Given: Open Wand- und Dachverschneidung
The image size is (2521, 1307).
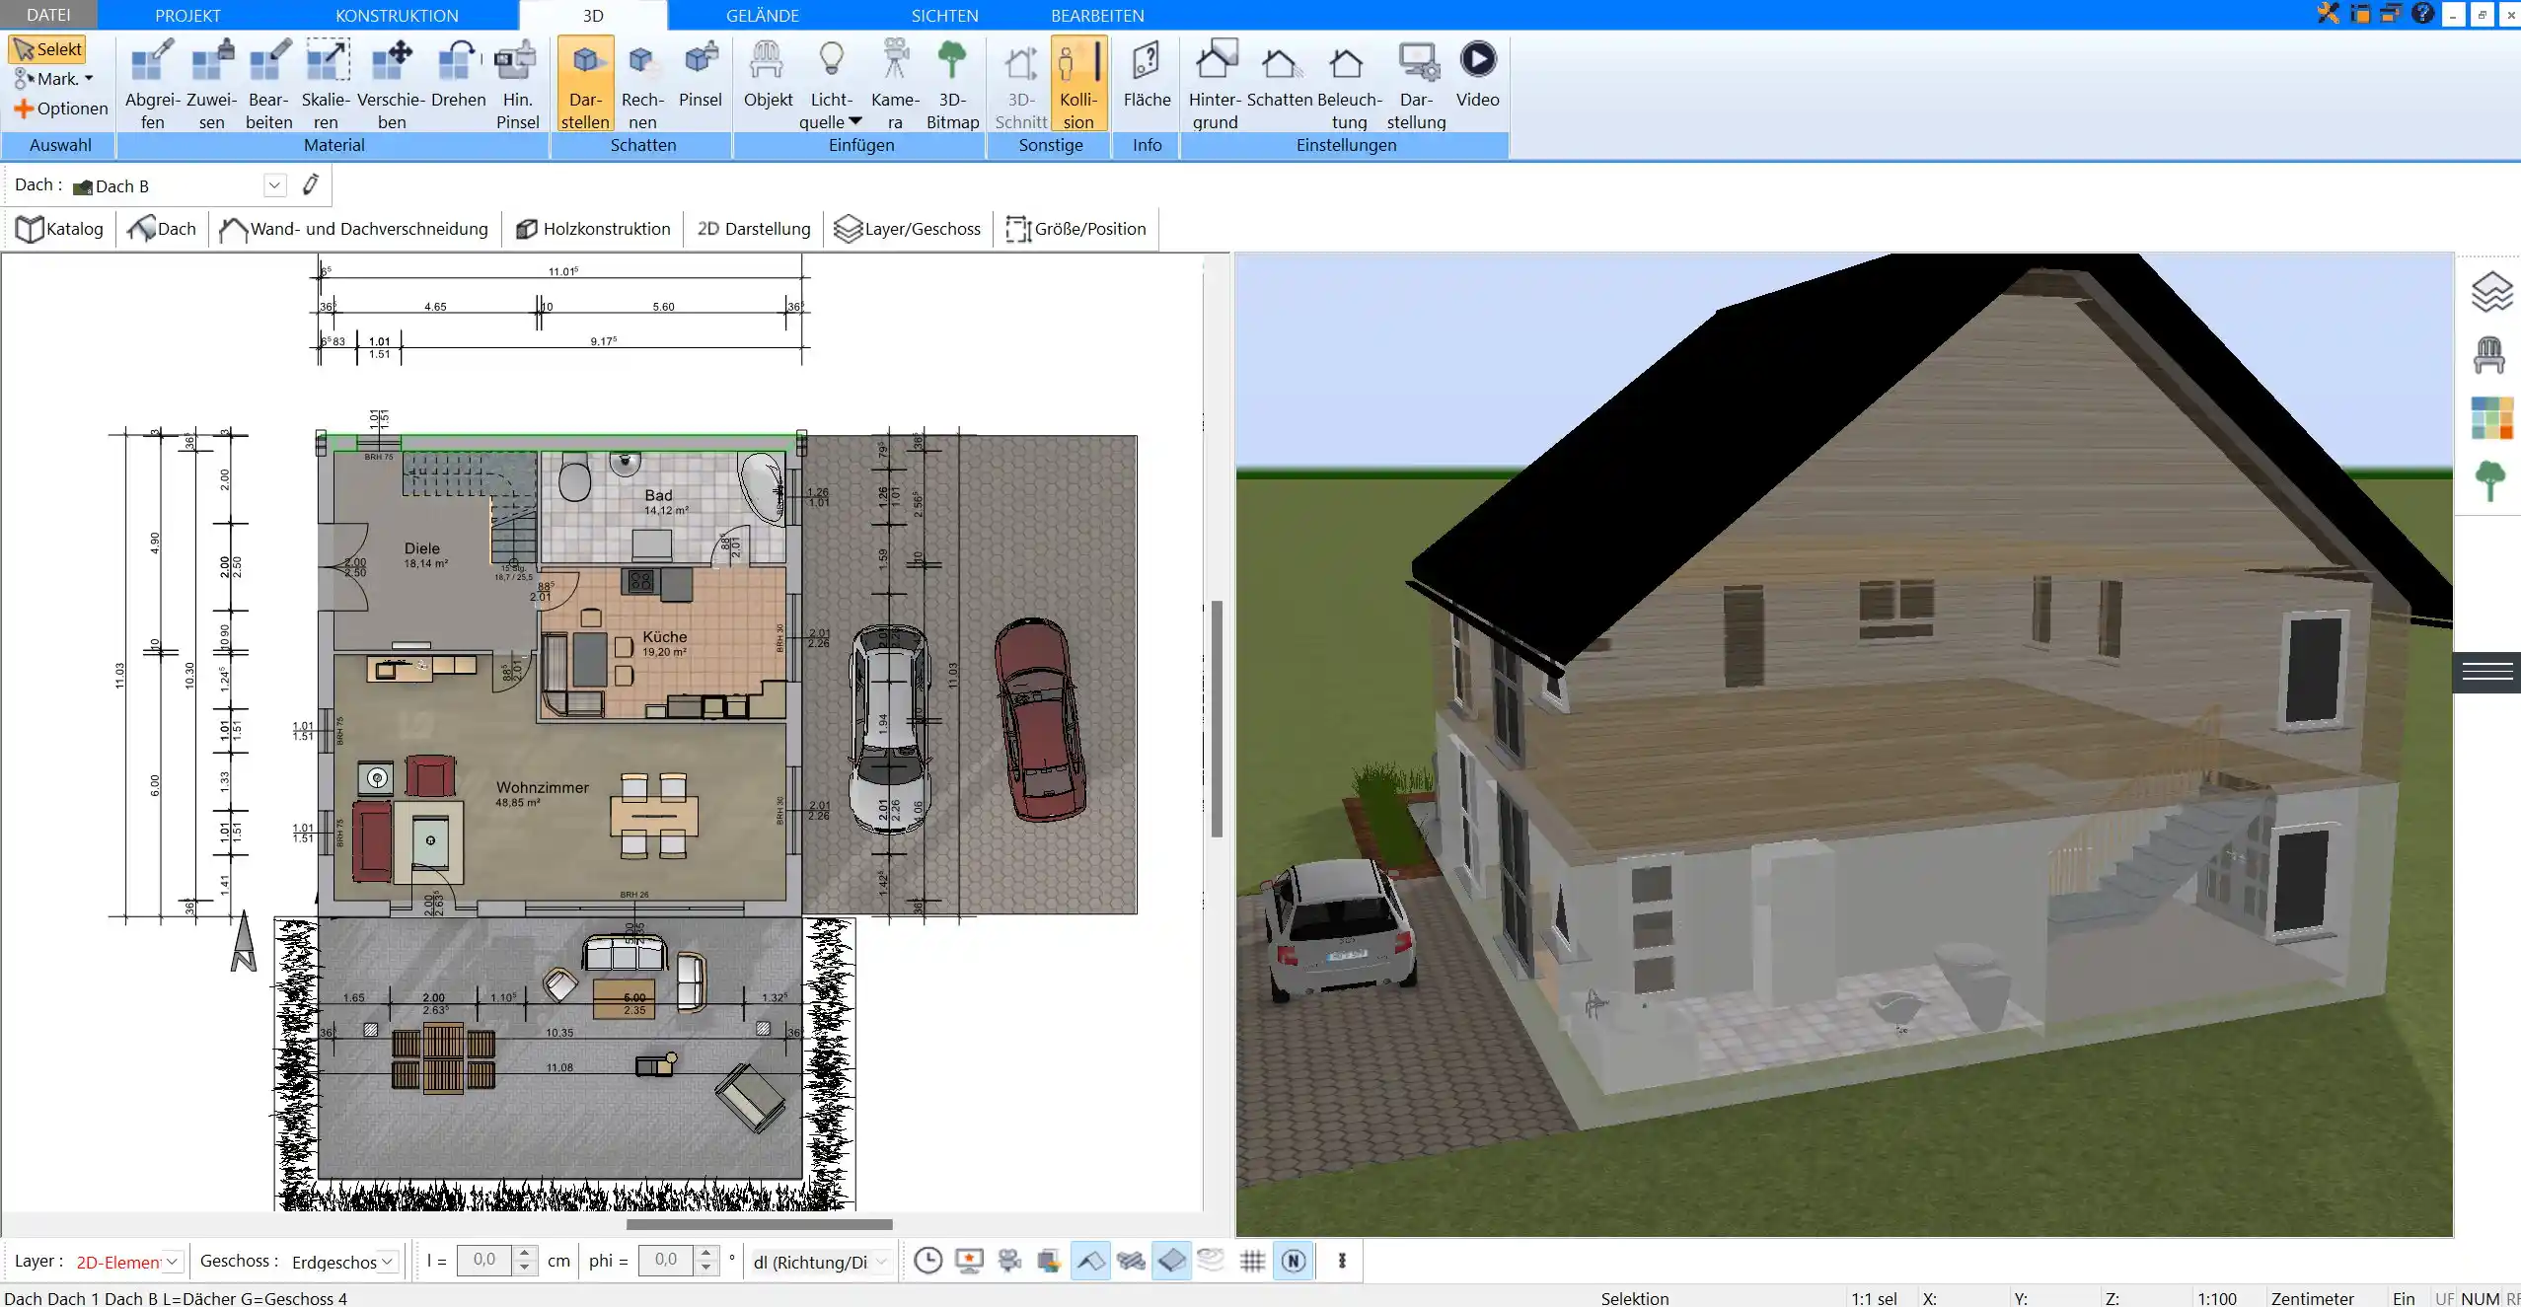Looking at the screenshot, I should (354, 229).
